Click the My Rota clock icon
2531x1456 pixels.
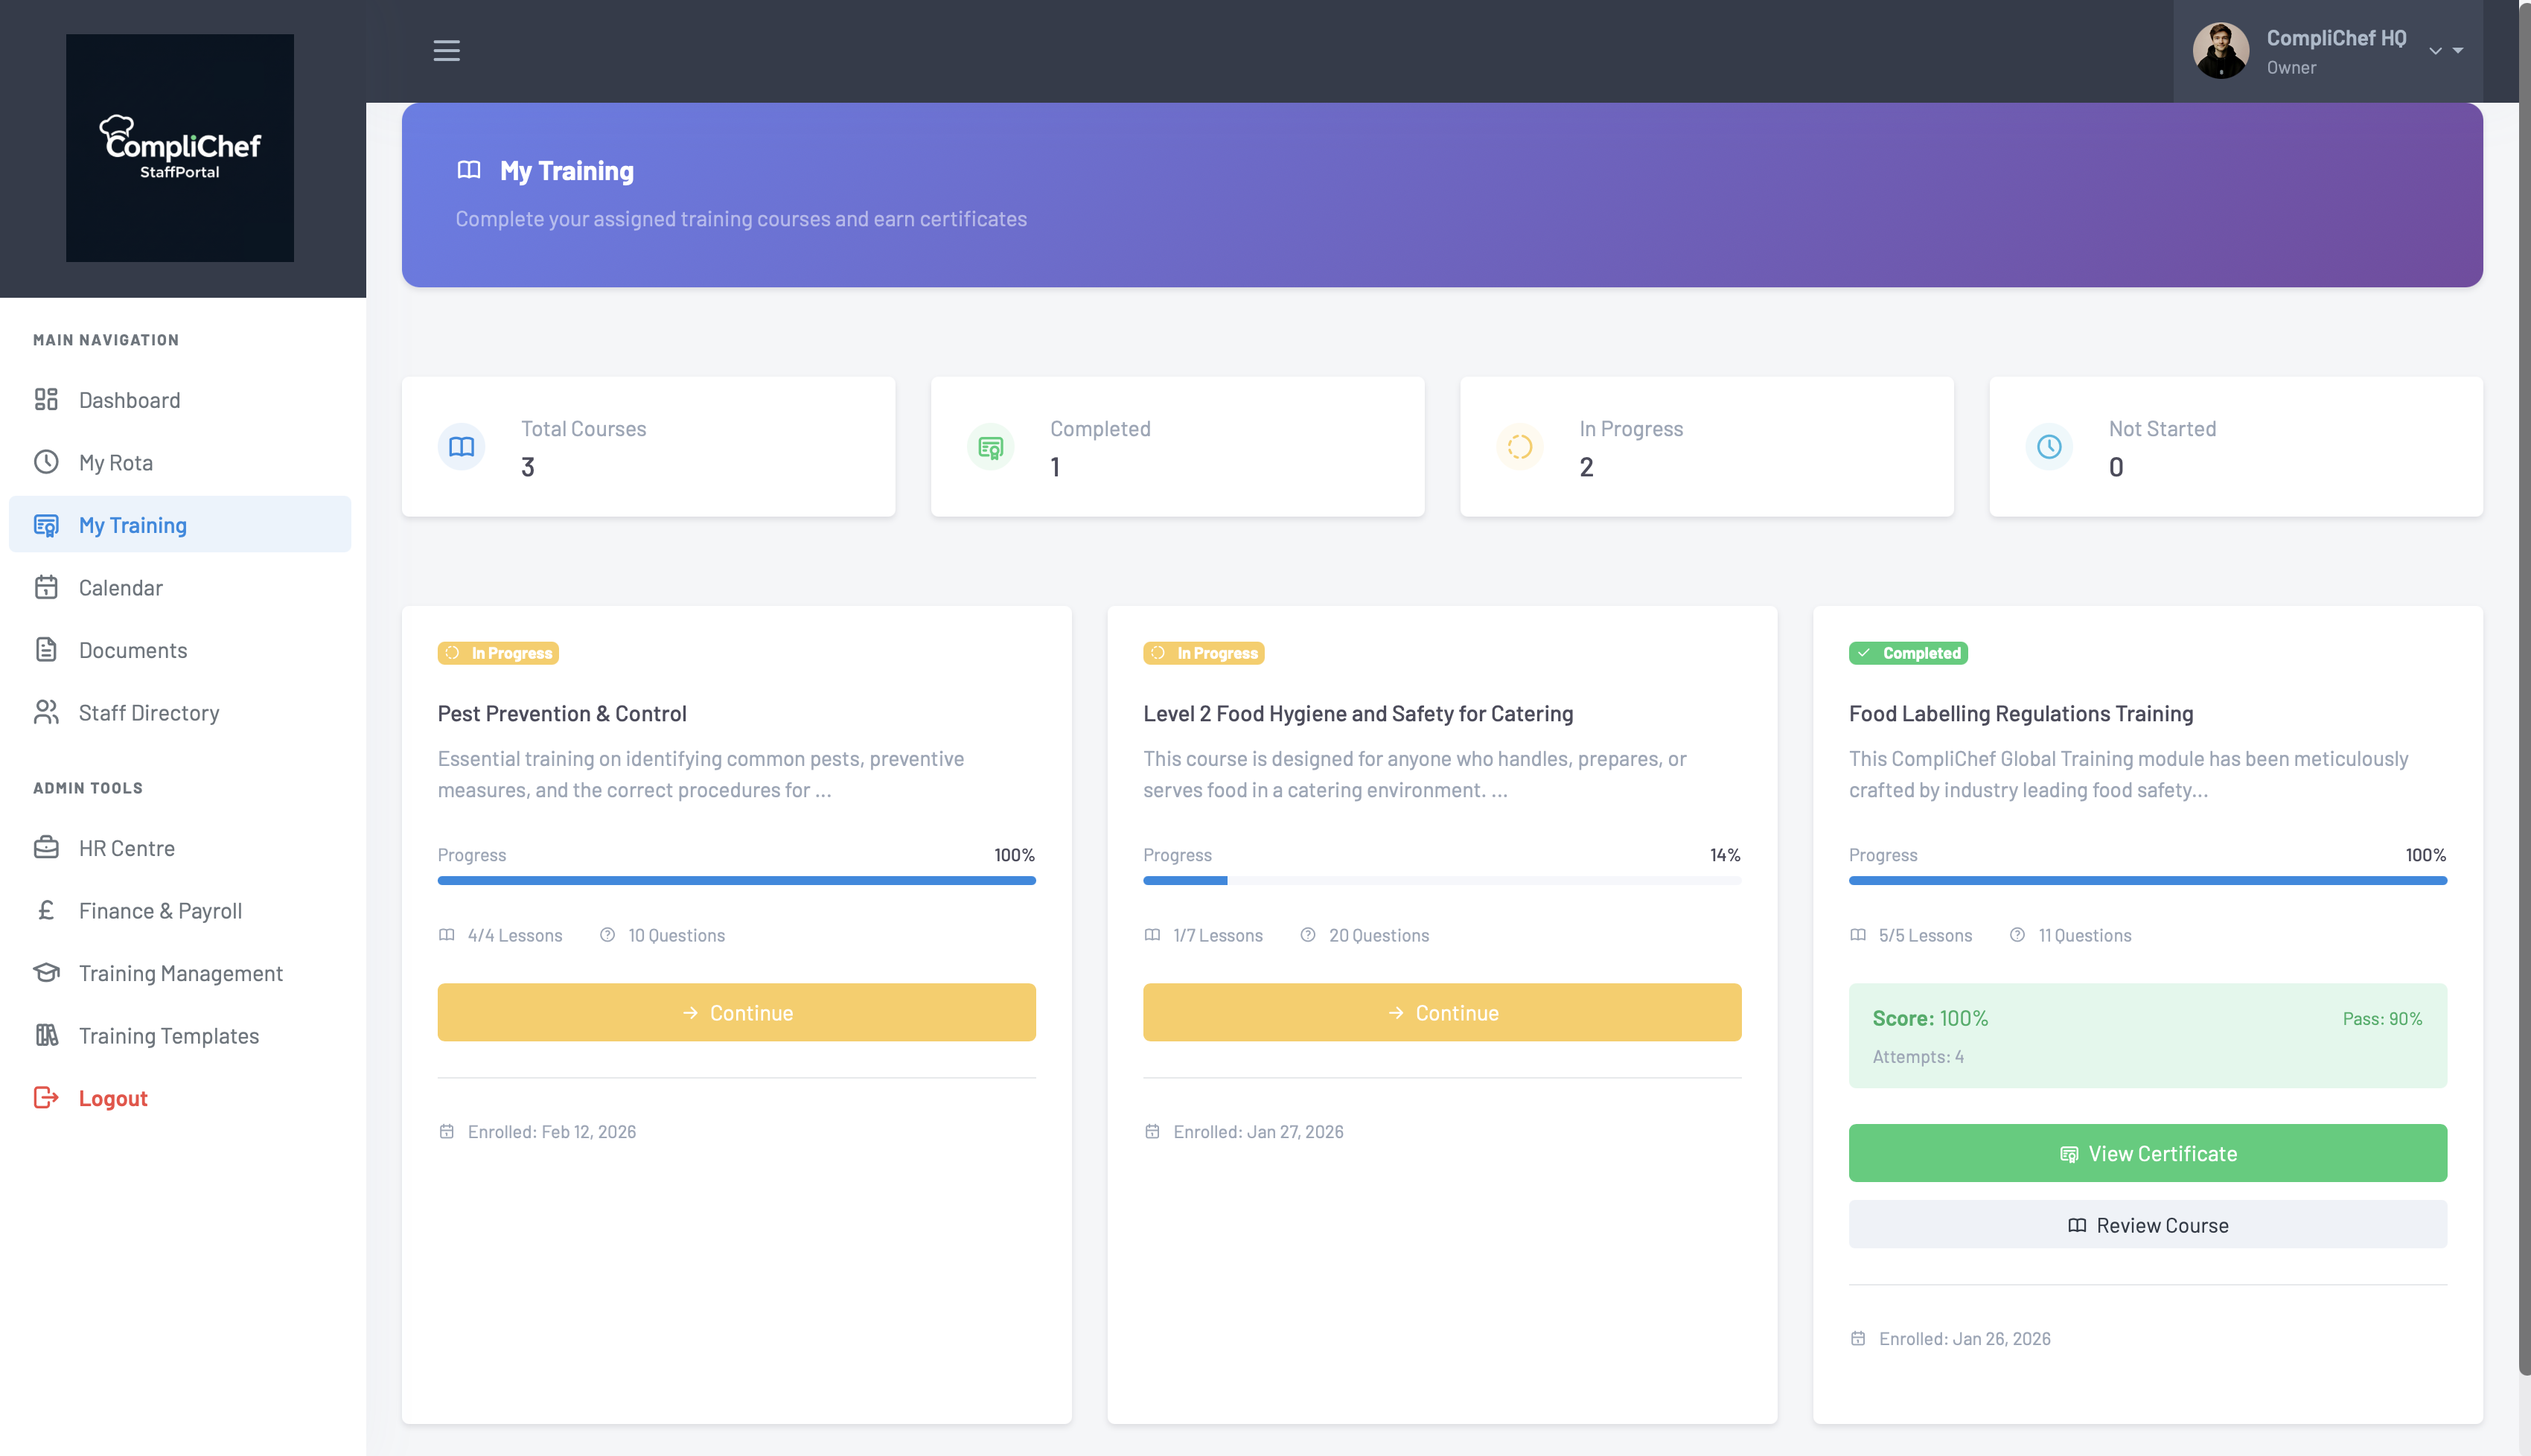point(46,462)
